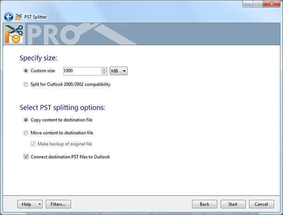Open the MB size unit dropdown
283x215 pixels.
coord(118,71)
